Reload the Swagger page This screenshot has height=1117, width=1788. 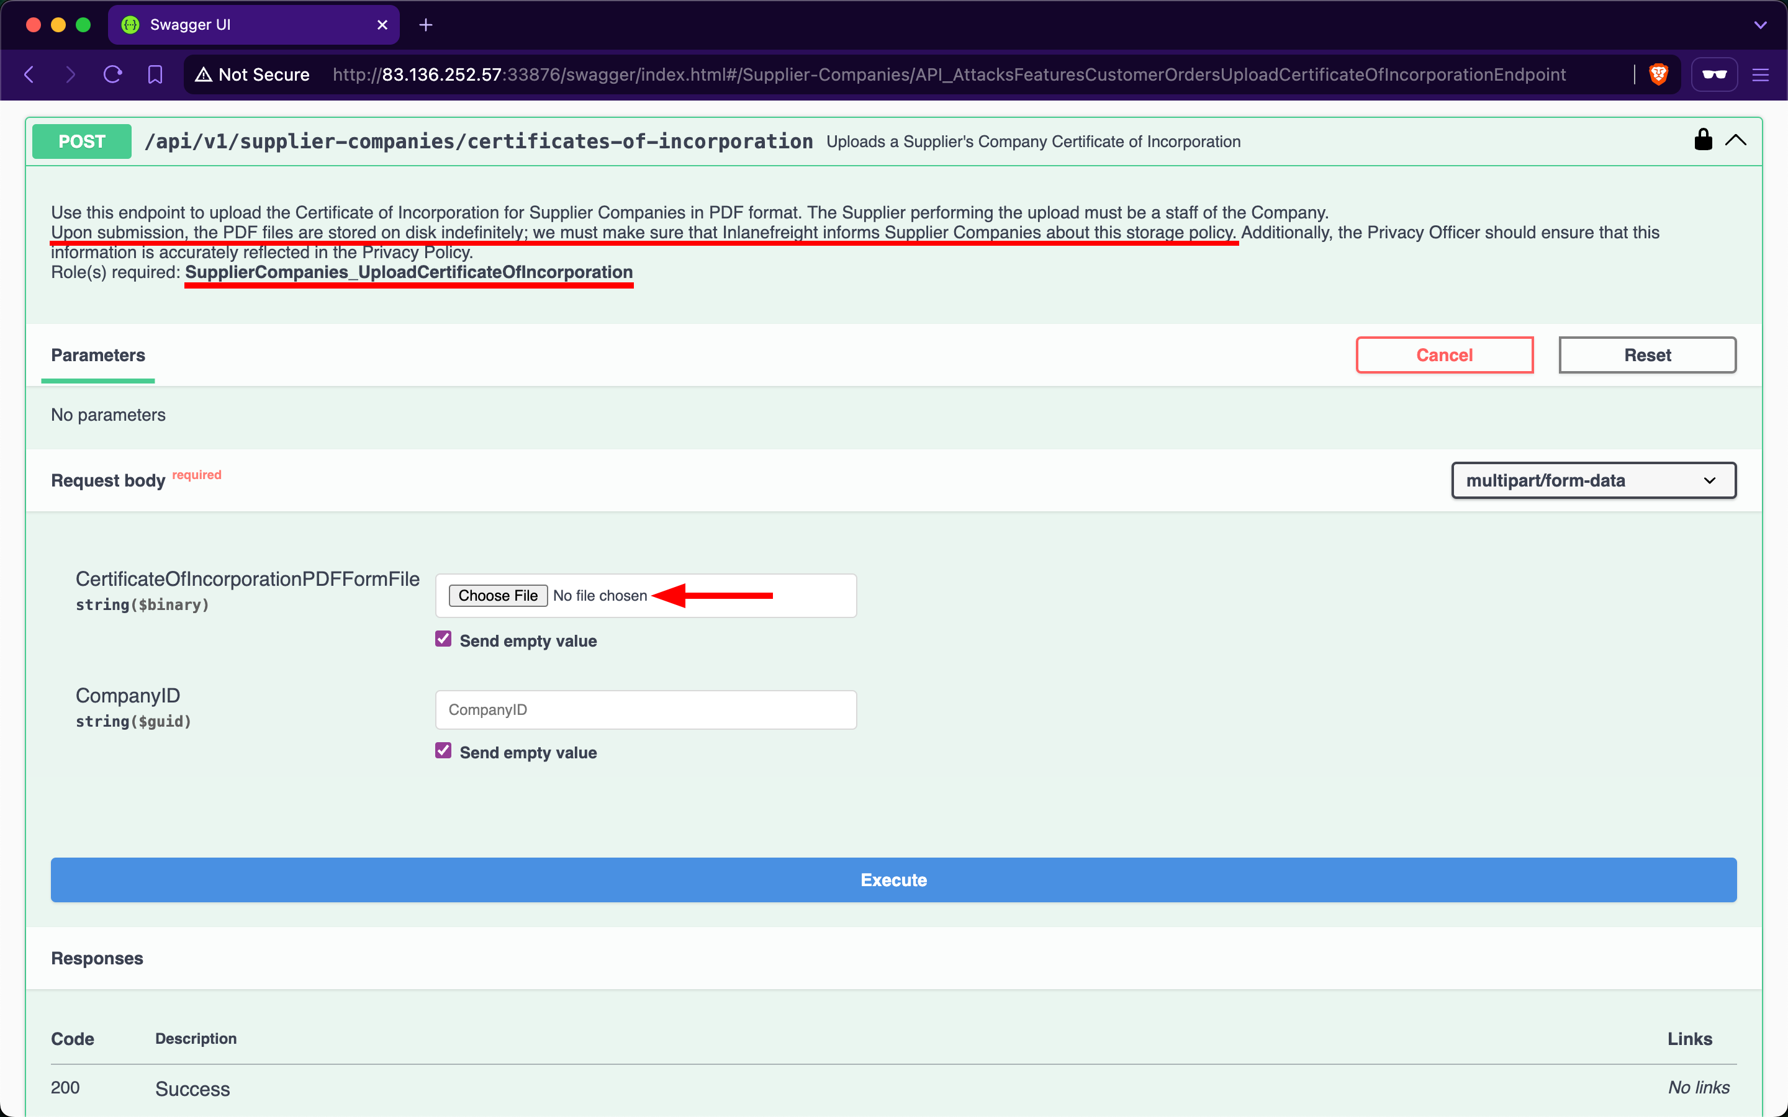pyautogui.click(x=112, y=74)
